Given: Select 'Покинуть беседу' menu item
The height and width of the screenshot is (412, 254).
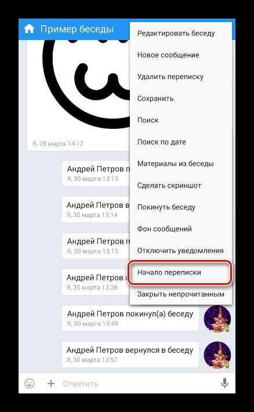Looking at the screenshot, I should pyautogui.click(x=181, y=207).
